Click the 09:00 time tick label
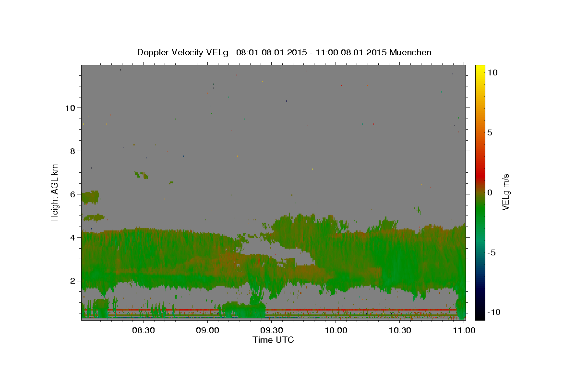Viewport: 576px width, 384px height. coord(207,330)
